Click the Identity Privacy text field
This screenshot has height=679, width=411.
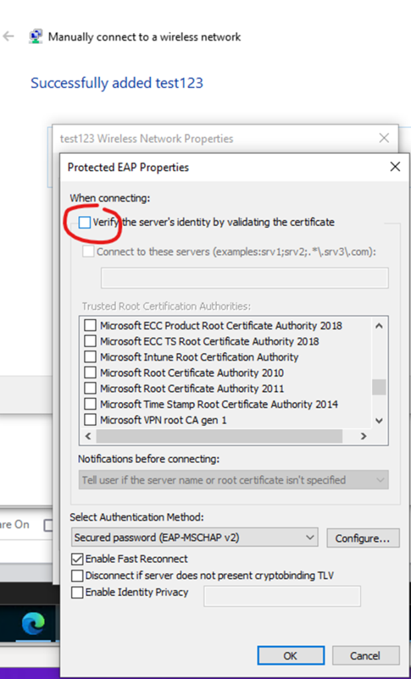[x=282, y=596]
